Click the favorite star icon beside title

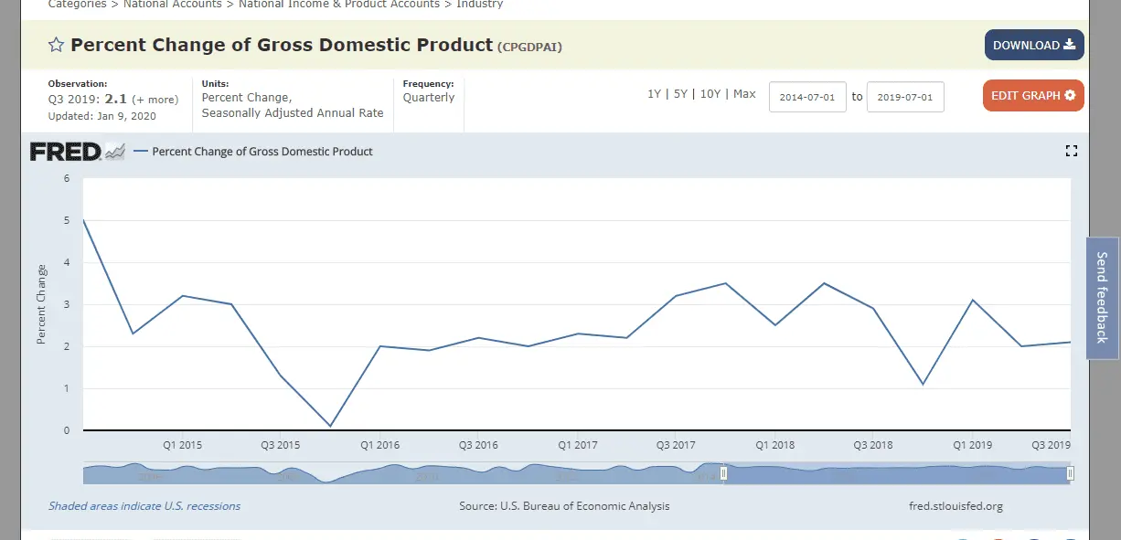click(x=57, y=46)
